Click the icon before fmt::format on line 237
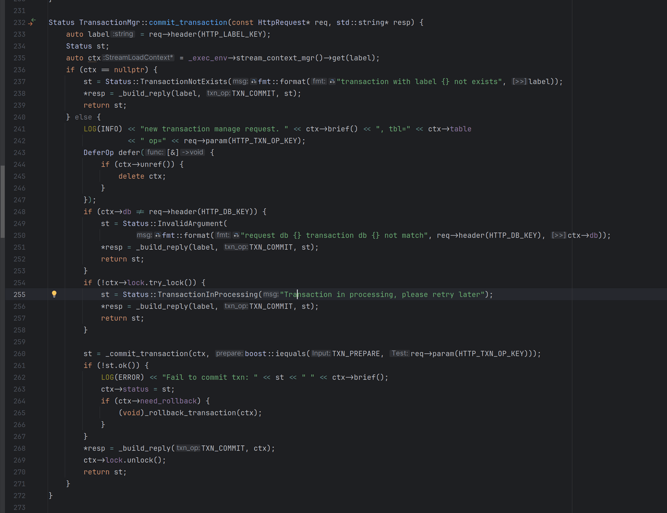667x513 pixels. (253, 82)
